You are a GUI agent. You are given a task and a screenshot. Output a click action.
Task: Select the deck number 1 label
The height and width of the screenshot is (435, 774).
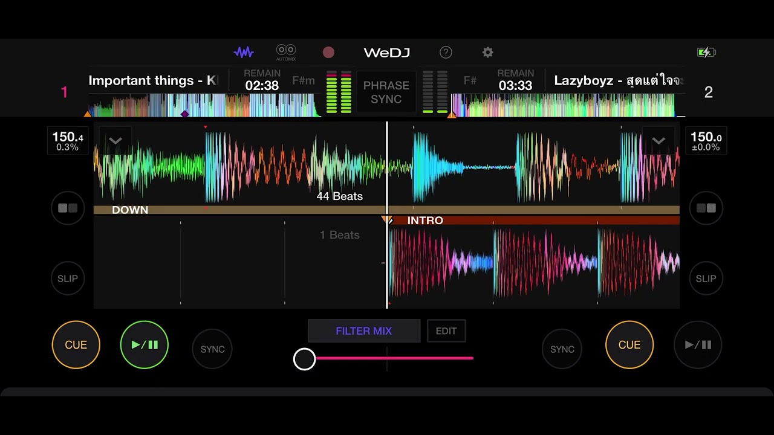click(64, 92)
